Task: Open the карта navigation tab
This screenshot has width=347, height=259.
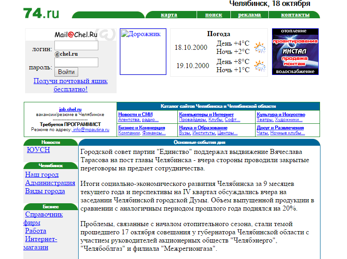Action: pyautogui.click(x=169, y=15)
